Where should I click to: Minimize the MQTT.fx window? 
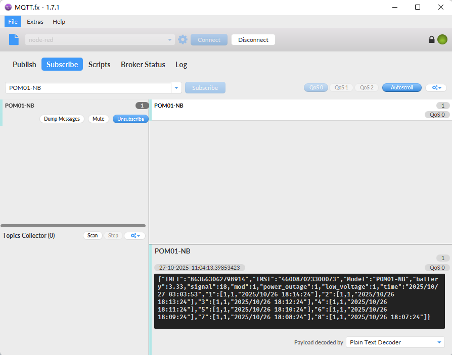click(x=395, y=7)
